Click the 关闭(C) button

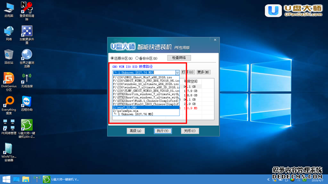[190, 131]
